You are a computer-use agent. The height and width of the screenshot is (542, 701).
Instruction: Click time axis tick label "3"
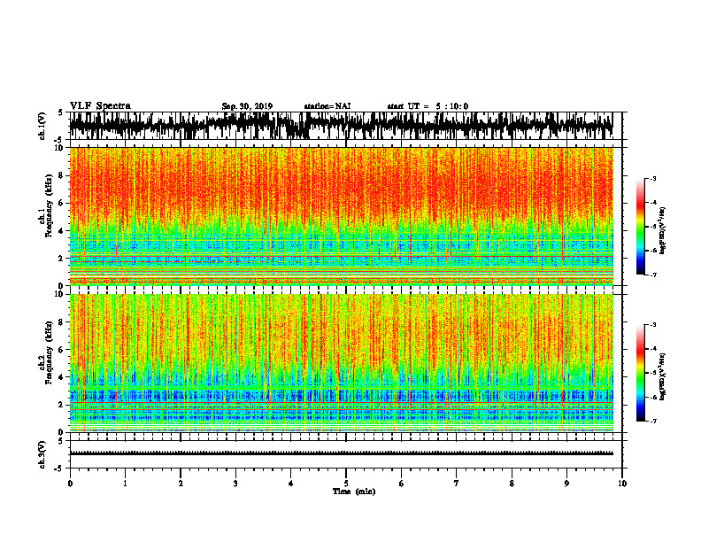[x=235, y=484]
